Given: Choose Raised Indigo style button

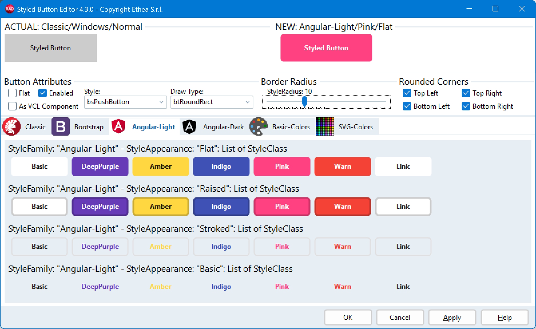Looking at the screenshot, I should [x=221, y=207].
